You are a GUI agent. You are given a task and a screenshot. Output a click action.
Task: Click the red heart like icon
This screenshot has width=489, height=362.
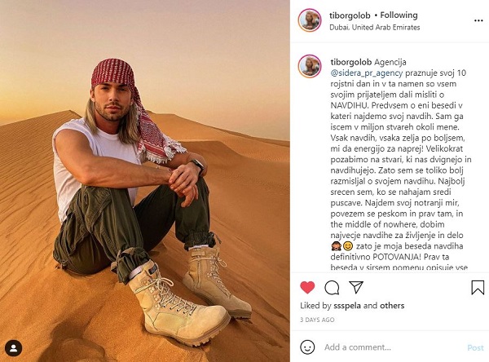coord(307,288)
